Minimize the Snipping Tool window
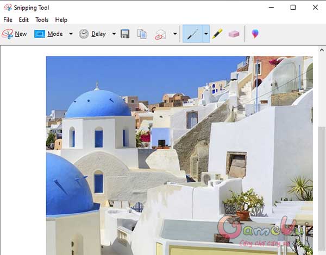326x255 pixels. (x=271, y=8)
